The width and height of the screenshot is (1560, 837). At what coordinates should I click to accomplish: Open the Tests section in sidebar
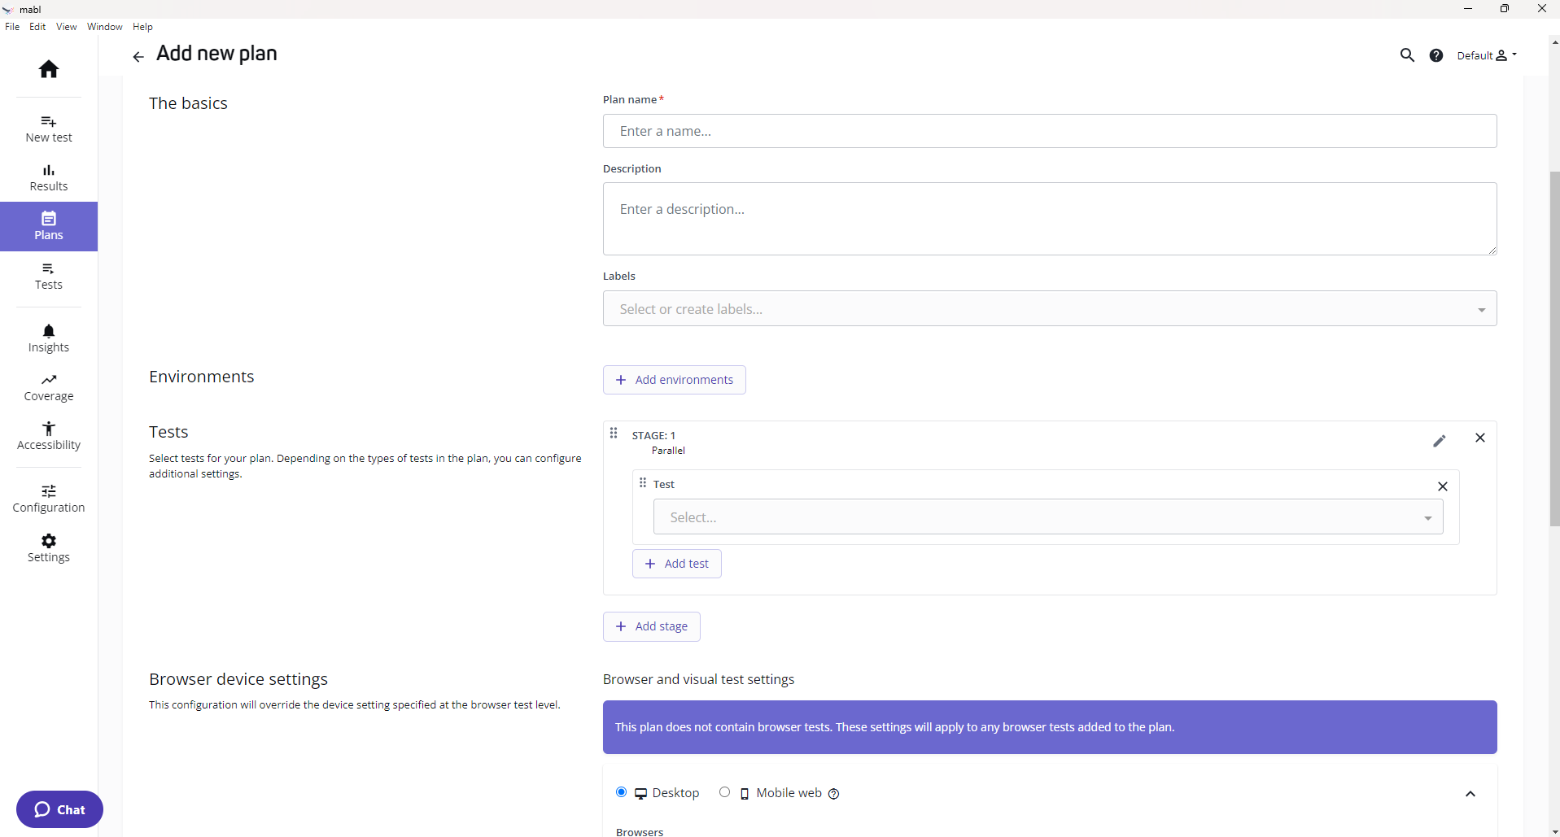tap(48, 276)
